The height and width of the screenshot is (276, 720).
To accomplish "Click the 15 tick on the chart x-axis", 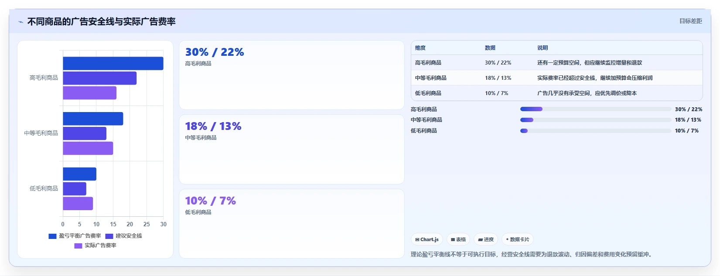I will (113, 225).
